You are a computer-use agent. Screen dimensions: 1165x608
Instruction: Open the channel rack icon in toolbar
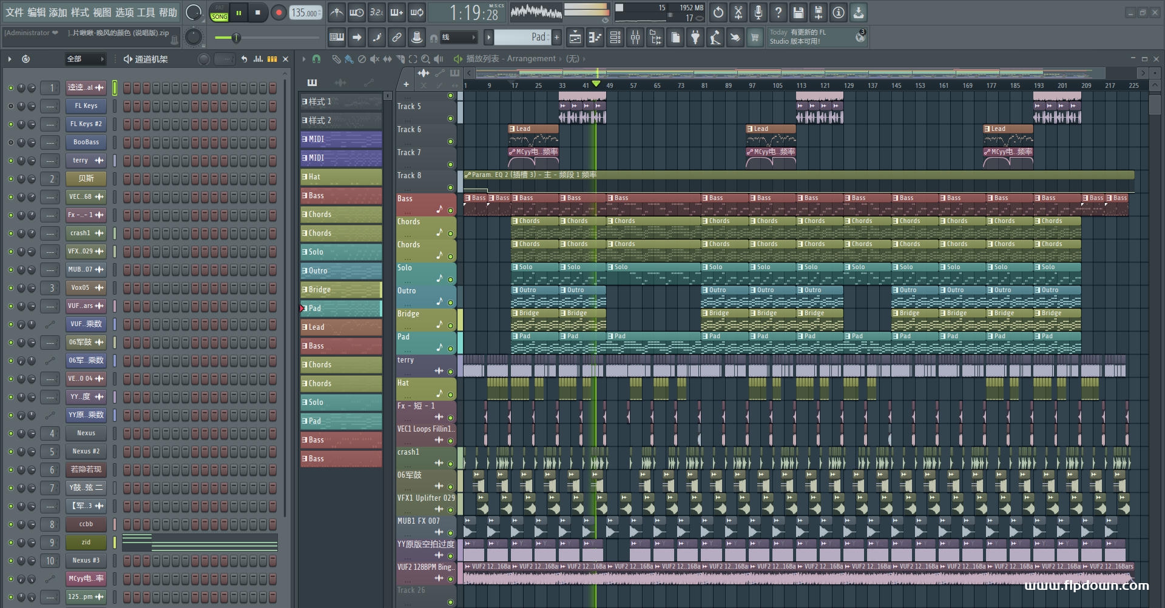[x=615, y=38]
